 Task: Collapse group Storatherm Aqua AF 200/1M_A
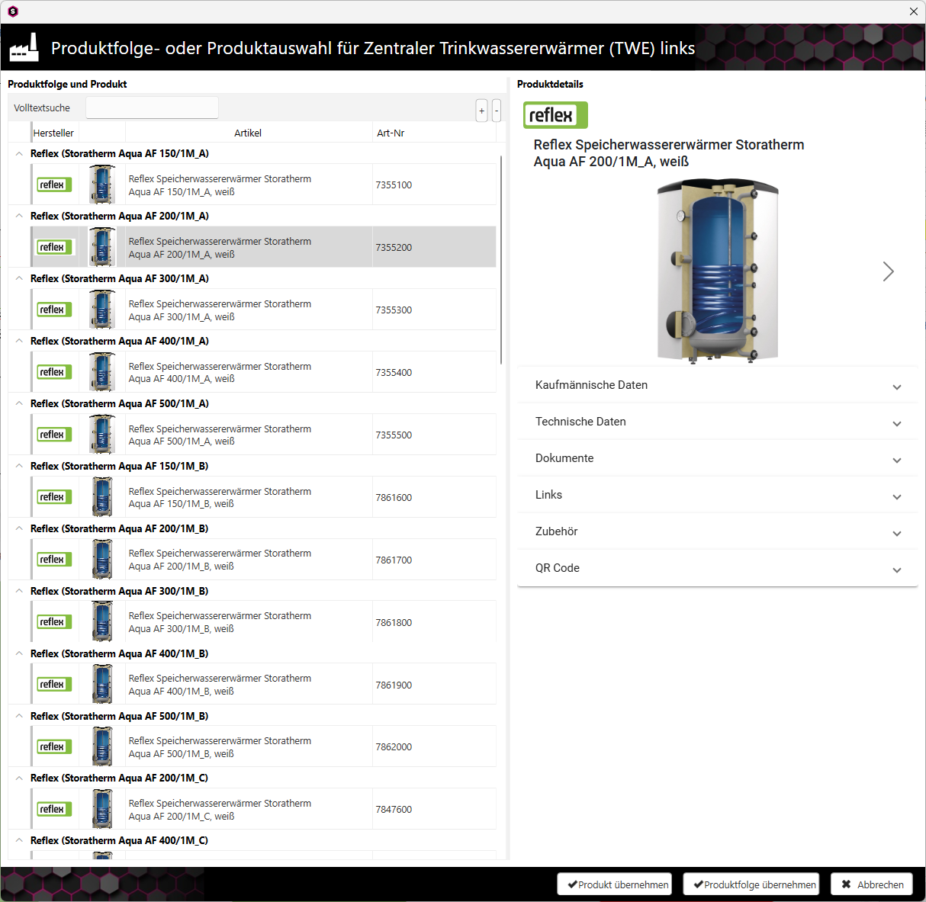tap(19, 216)
